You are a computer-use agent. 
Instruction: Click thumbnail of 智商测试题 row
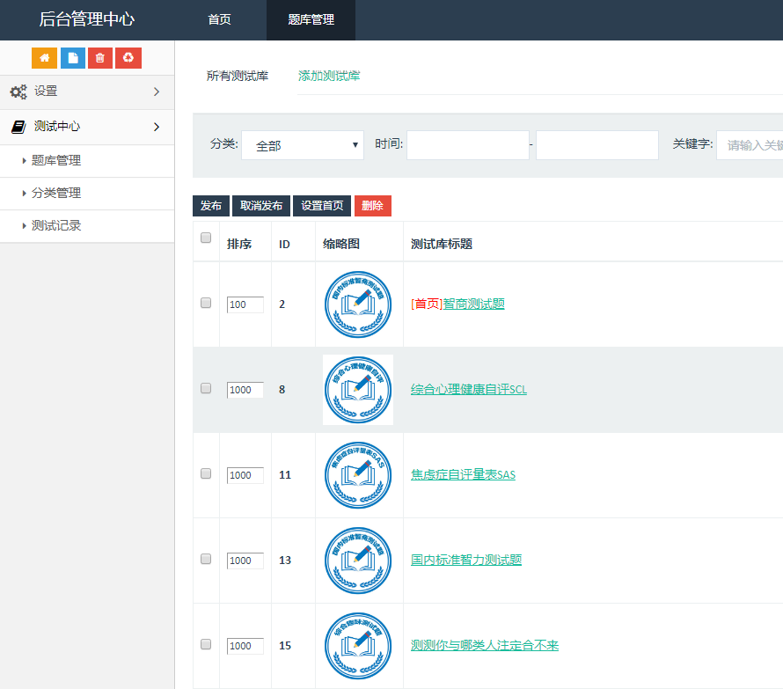pos(357,304)
